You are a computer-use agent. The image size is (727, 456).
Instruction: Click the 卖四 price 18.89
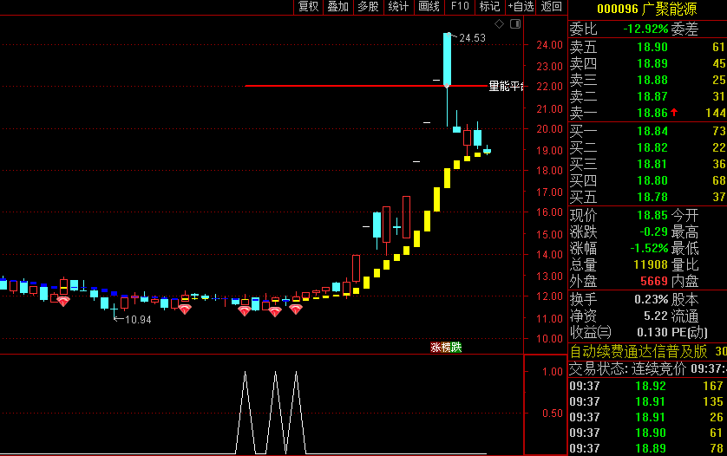point(652,63)
